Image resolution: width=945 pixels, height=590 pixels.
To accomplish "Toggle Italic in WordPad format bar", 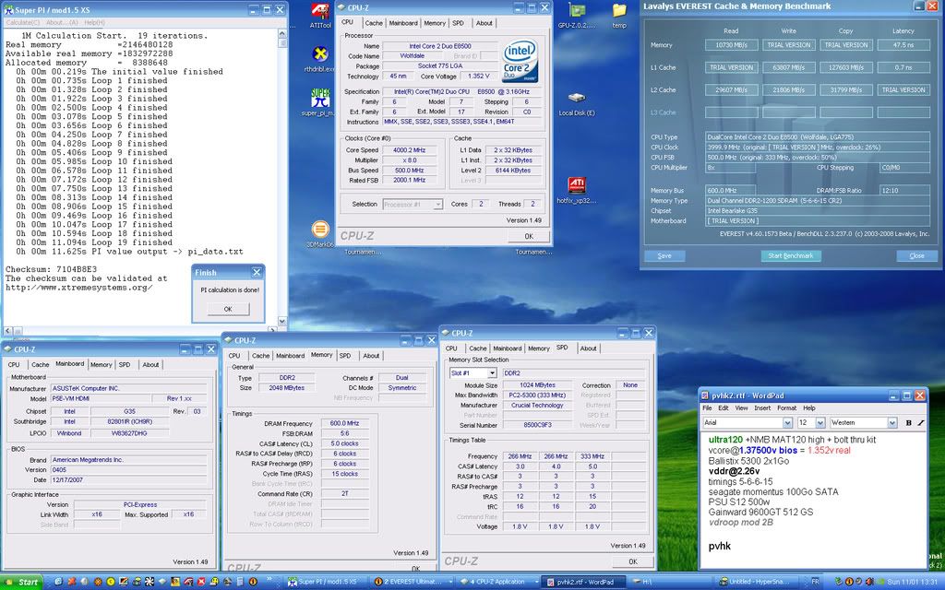I will tap(920, 422).
